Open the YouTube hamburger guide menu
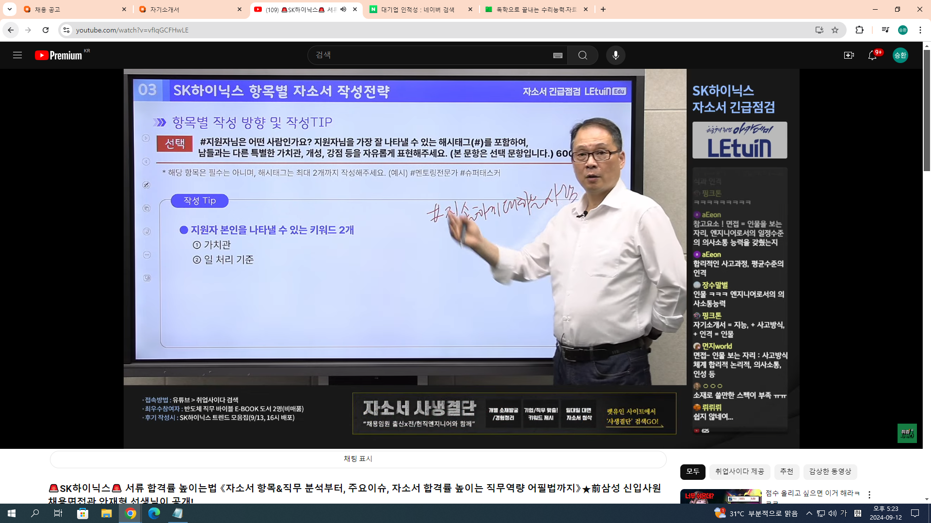The height and width of the screenshot is (523, 931). pyautogui.click(x=17, y=55)
